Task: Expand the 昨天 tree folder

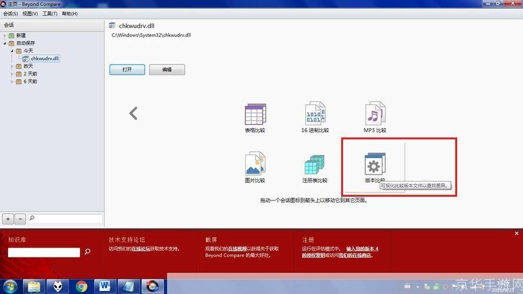Action: (x=12, y=66)
